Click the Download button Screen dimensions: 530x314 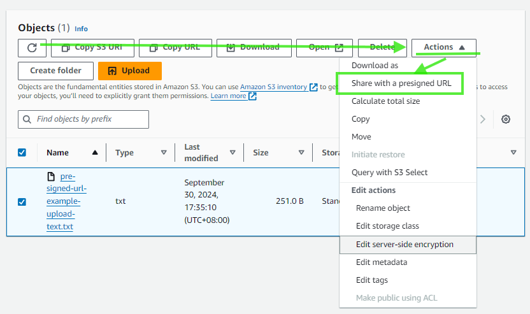pos(254,47)
